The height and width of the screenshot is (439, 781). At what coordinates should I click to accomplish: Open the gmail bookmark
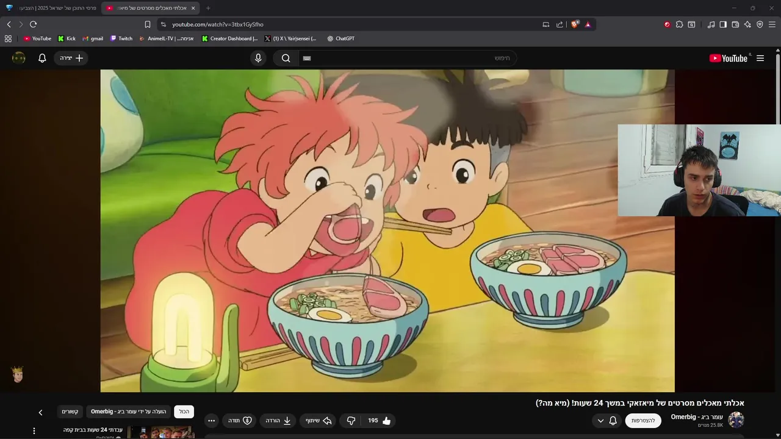point(93,38)
